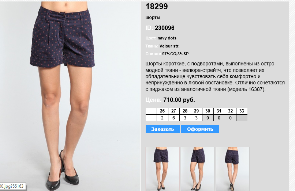Select the front view thumbnail with red border

pyautogui.click(x=163, y=169)
